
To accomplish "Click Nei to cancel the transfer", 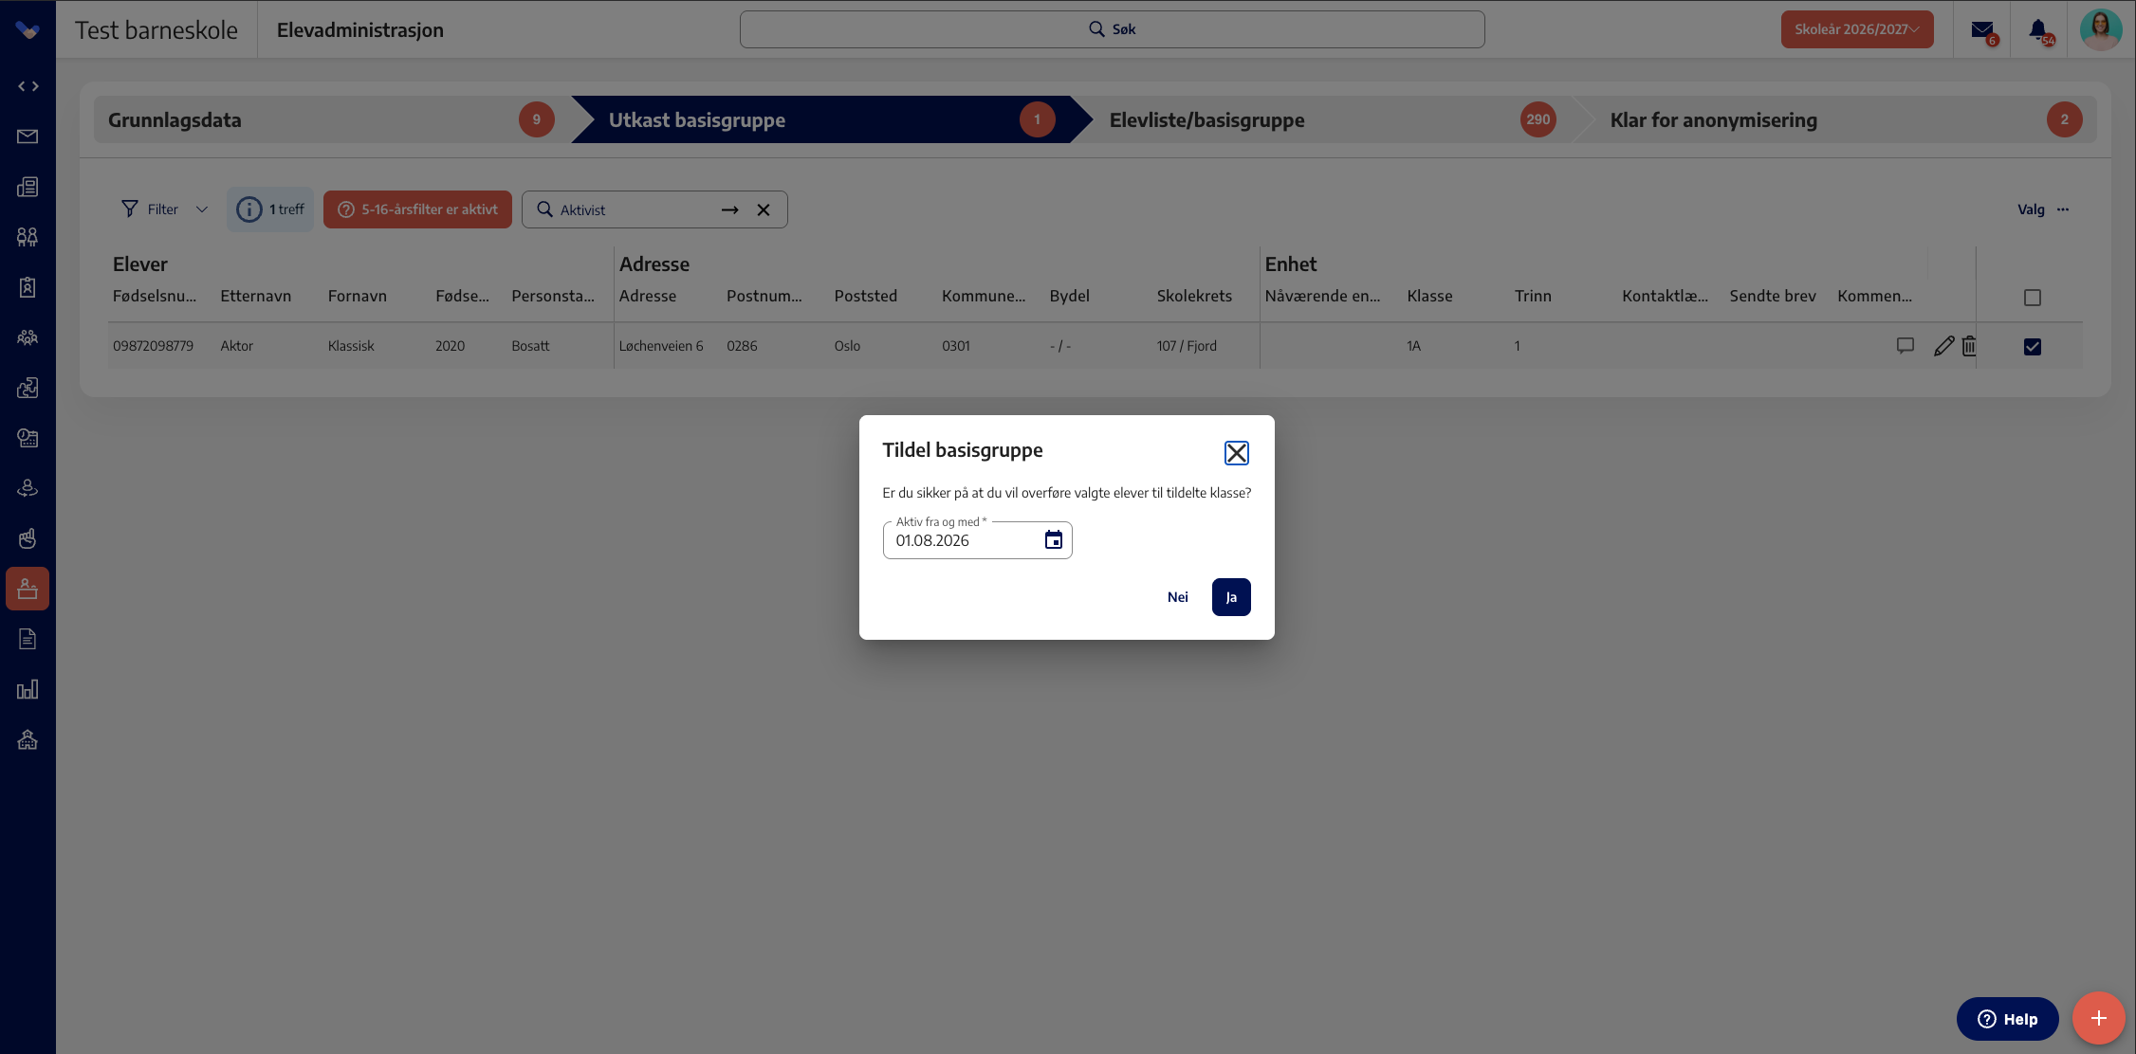I will click(x=1177, y=597).
